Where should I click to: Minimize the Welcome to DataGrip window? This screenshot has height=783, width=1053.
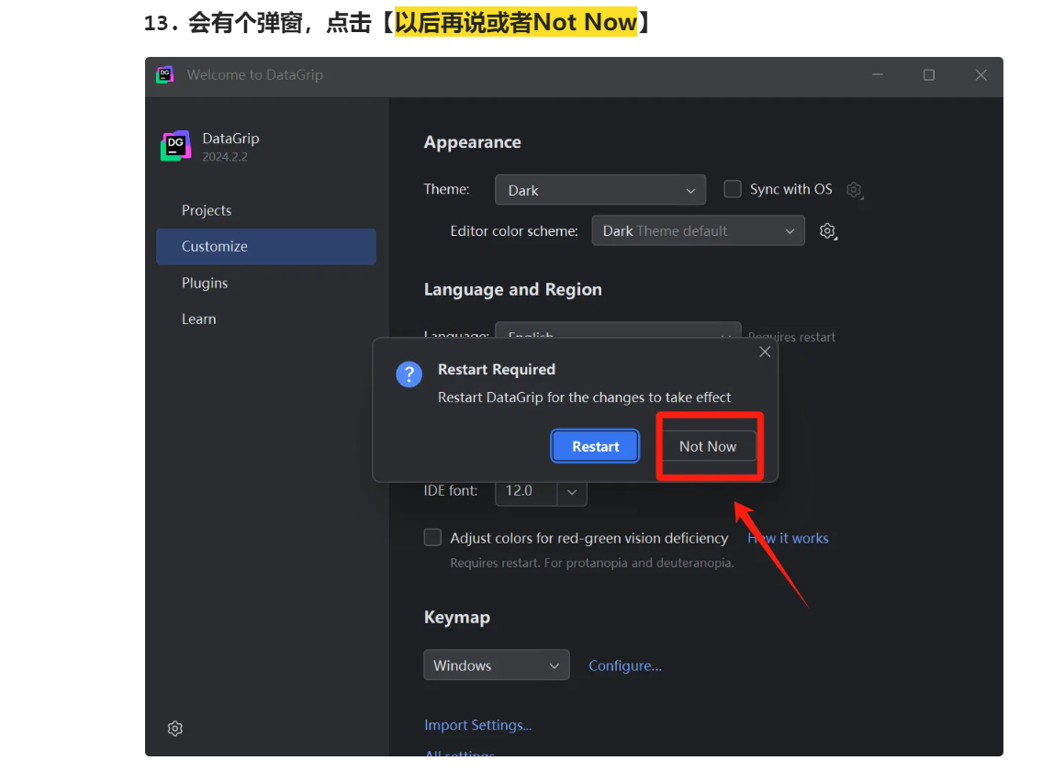tap(877, 74)
